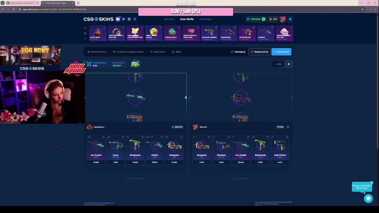Open the Instagram social icon
This screenshot has width=379, height=213.
pos(129,19)
